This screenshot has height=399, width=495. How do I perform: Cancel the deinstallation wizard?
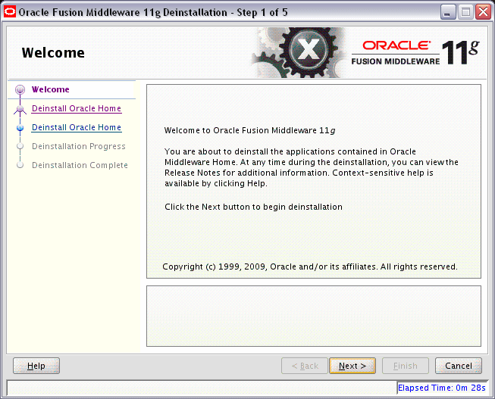459,366
